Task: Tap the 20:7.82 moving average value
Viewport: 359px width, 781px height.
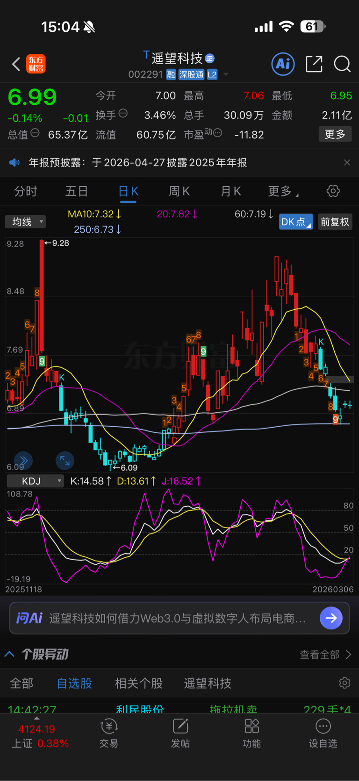Action: [x=177, y=214]
